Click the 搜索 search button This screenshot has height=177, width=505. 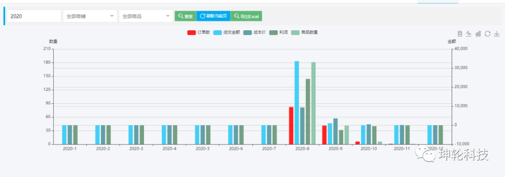[186, 16]
